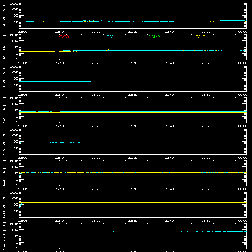The width and height of the screenshot is (252, 252).
Task: Click the cyan burst in the 245 MHz plot
Action: [x=84, y=20]
